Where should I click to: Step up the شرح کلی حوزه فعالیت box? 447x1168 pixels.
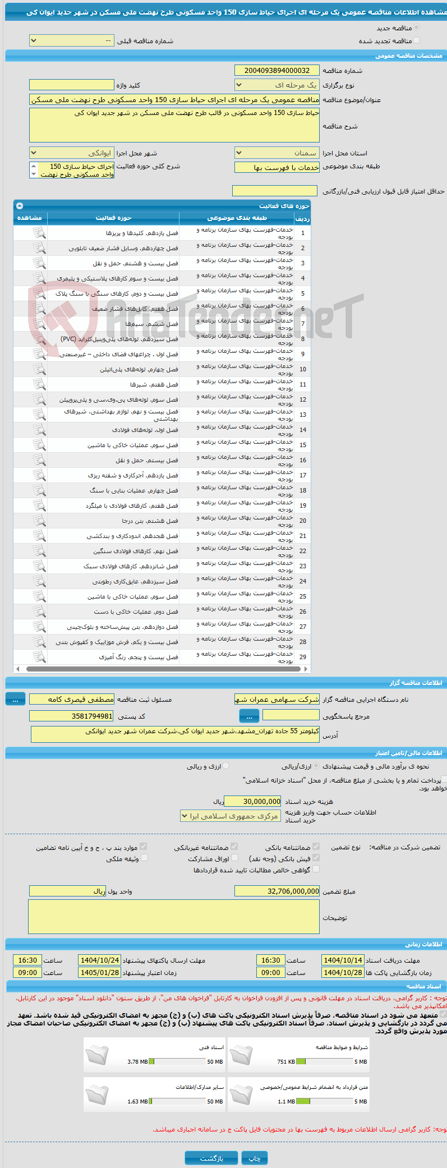[34, 166]
